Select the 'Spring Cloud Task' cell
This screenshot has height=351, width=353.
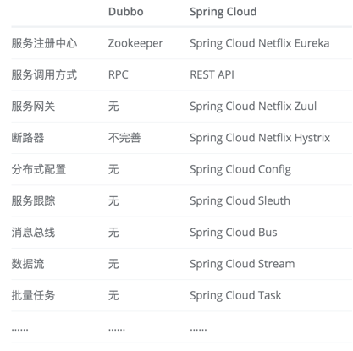[x=235, y=296]
